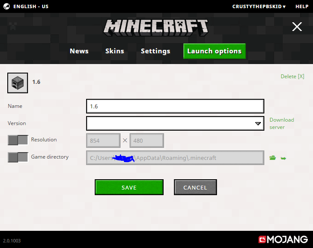The image size is (313, 248).
Task: Switch to the News tab
Action: coord(79,51)
